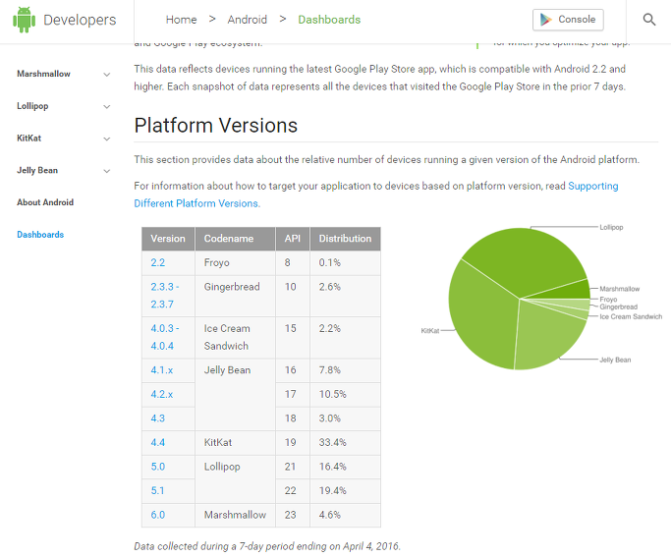Click the data collected April 4, 2016 note
This screenshot has height=557, width=671.
coord(267,546)
